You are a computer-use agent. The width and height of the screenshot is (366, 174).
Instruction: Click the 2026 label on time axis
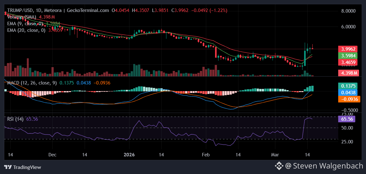tap(129, 155)
